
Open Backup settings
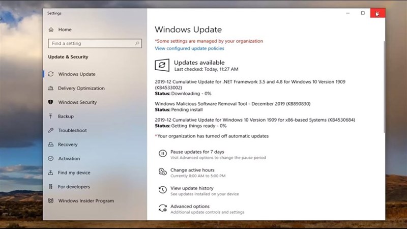tap(66, 116)
